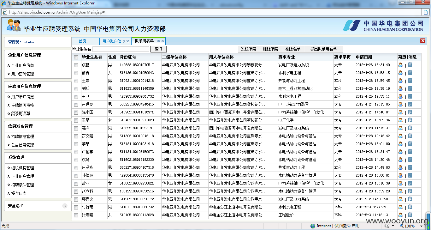The height and width of the screenshot is (230, 431).
Task: Tick the checkbox for 刘兵
Action: click(76, 89)
